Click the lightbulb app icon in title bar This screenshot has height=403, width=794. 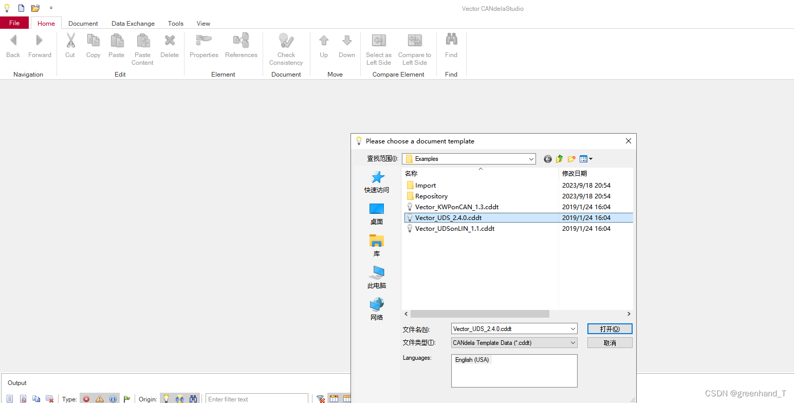(7, 8)
